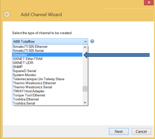Viewport: 155px width, 139px height.
Task: Collapse the ABB Totalflow dropdown chevron
Action: coord(85,41)
